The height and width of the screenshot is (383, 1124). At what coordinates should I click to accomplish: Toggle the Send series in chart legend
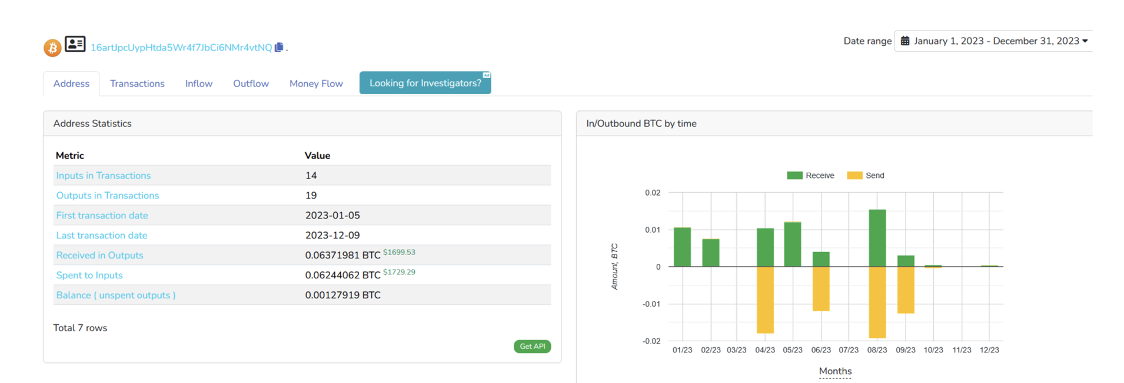coord(866,175)
